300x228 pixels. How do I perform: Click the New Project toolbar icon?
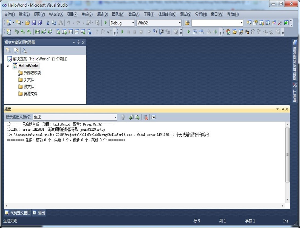(x=9, y=23)
